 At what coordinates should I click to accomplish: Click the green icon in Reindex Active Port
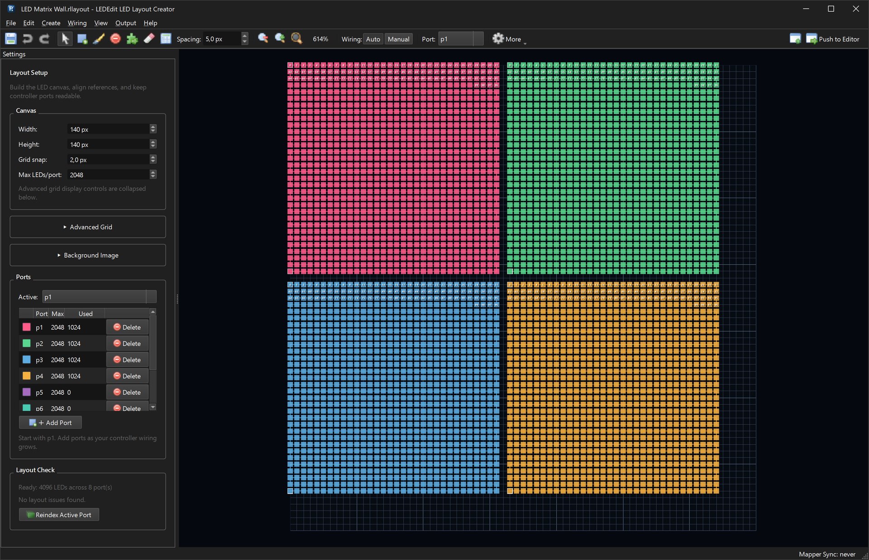(30, 515)
